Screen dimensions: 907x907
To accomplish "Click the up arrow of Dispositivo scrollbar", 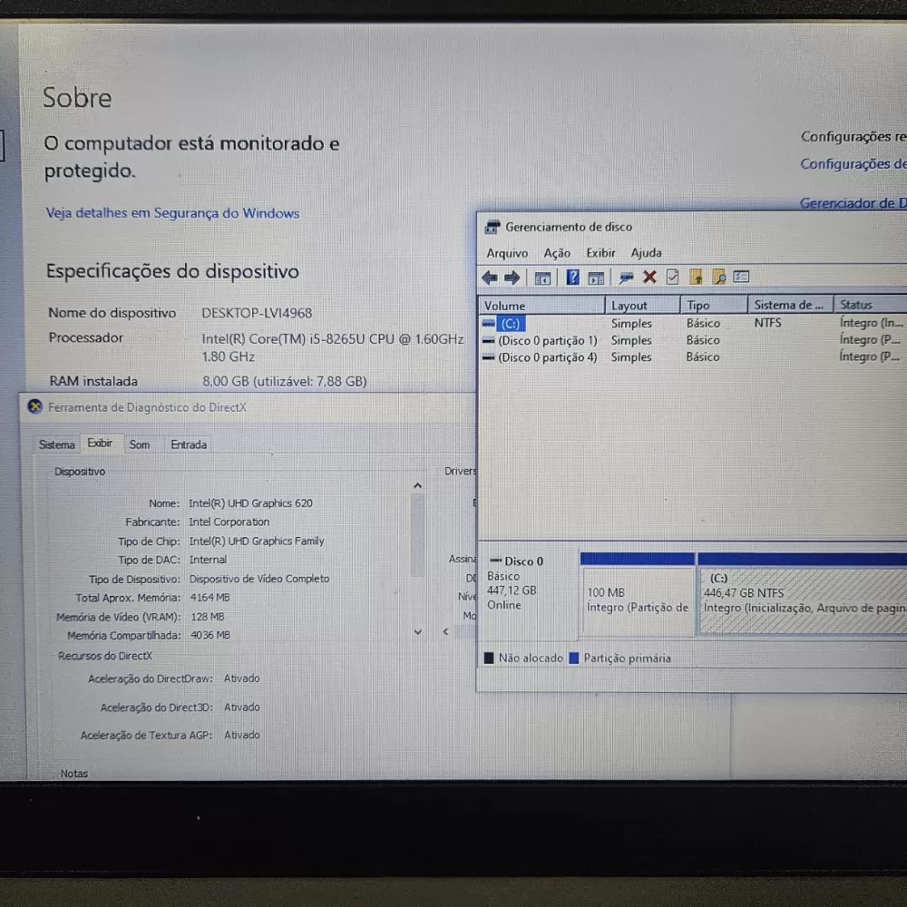I will click(417, 486).
